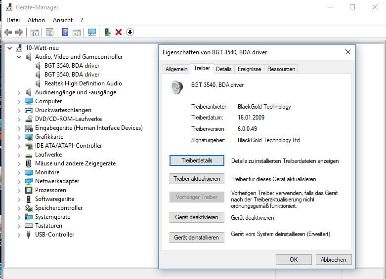Click the red X uninstall device icon

pyautogui.click(x=119, y=32)
